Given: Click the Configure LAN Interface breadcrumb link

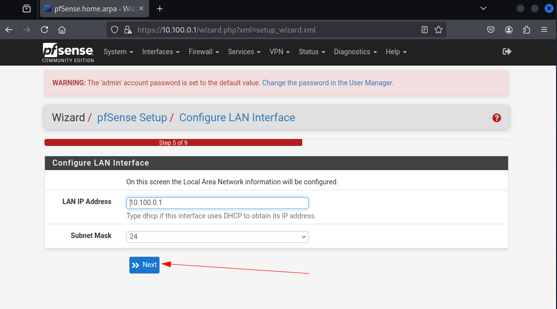Looking at the screenshot, I should coord(237,117).
